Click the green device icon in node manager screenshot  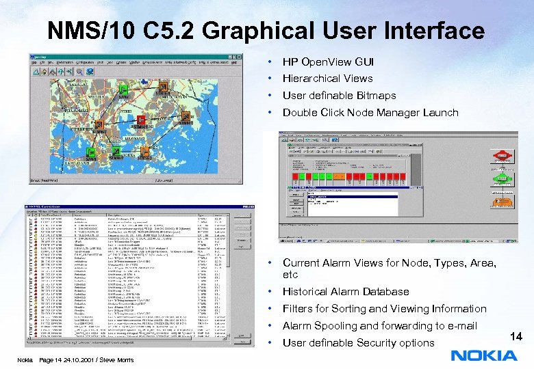[x=503, y=179]
